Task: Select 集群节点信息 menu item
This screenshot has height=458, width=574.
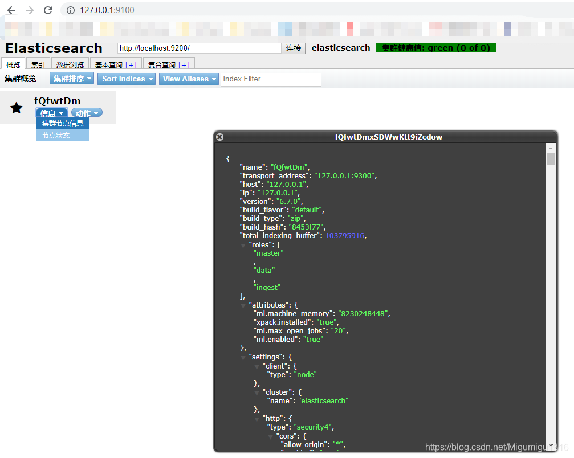Action: (x=63, y=123)
